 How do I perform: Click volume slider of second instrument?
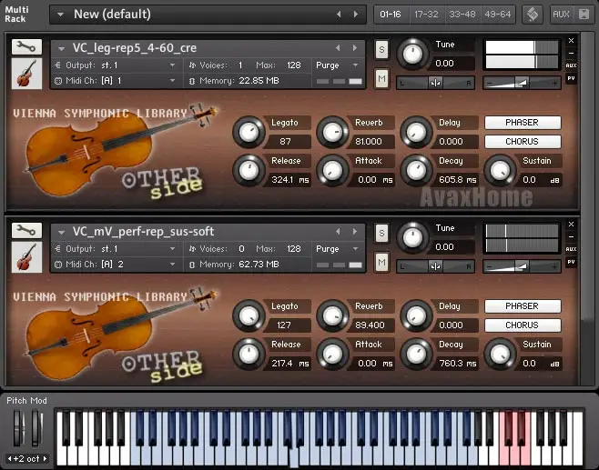pos(523,266)
